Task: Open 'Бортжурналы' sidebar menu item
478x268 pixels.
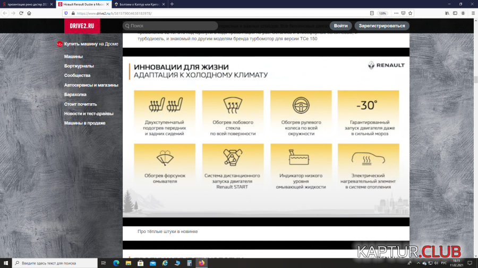Action: pyautogui.click(x=79, y=66)
